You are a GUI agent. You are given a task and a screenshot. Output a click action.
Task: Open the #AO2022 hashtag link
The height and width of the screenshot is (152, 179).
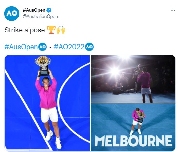pyautogui.click(x=69, y=47)
